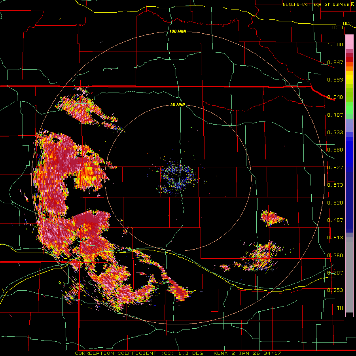This screenshot has width=356, height=356.
Task: Select the 0.787 scale value
Action: pos(335,115)
